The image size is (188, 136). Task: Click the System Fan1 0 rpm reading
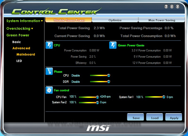170,97
